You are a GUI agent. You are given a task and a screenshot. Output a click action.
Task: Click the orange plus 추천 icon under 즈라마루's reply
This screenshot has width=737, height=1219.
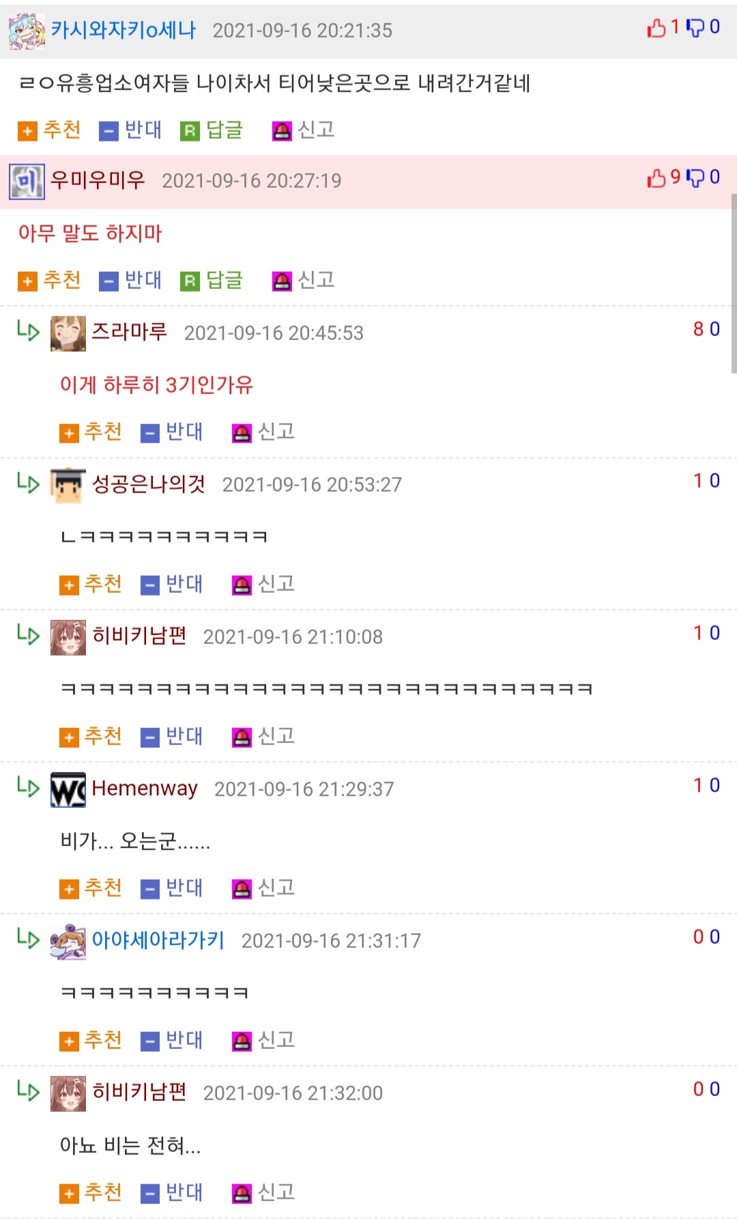click(69, 433)
